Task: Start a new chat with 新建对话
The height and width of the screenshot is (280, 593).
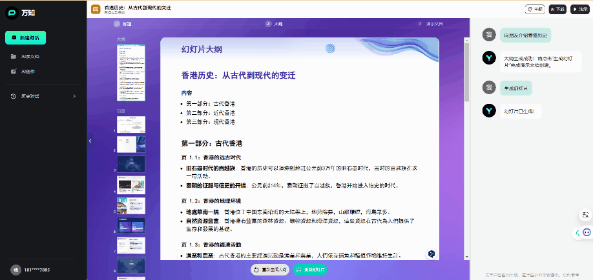Action: [26, 37]
